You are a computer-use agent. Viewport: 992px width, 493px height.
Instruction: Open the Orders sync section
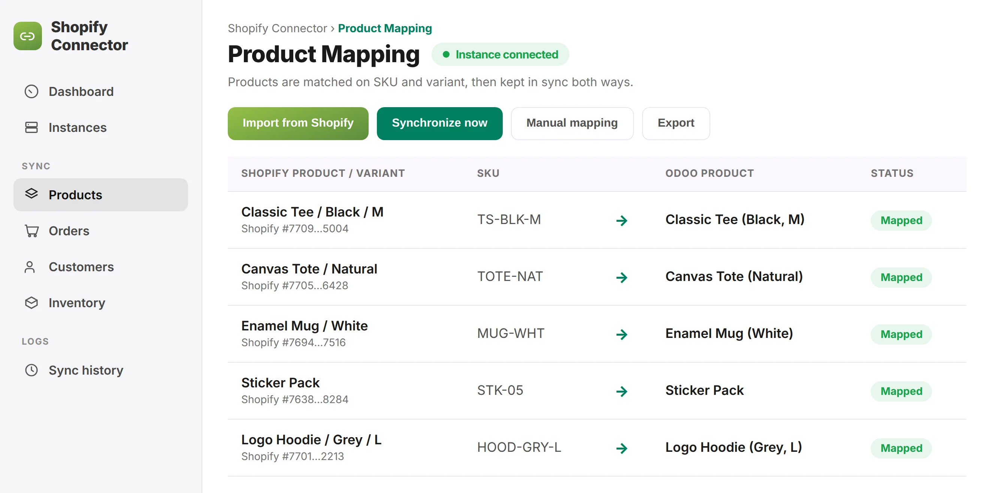(x=100, y=231)
